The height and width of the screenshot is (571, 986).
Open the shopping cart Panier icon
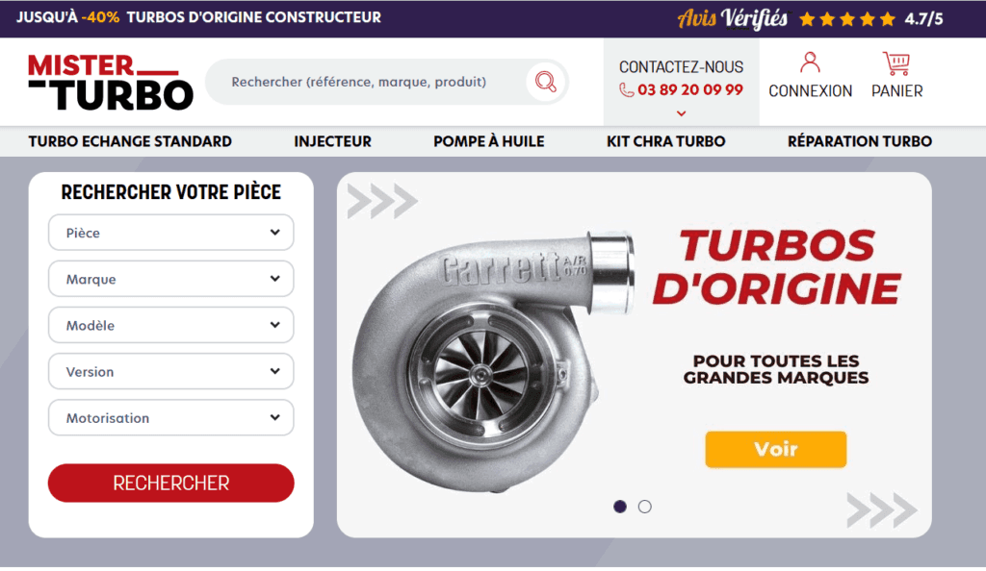[x=896, y=62]
